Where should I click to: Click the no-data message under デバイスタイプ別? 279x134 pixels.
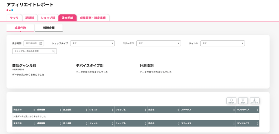click(92, 72)
